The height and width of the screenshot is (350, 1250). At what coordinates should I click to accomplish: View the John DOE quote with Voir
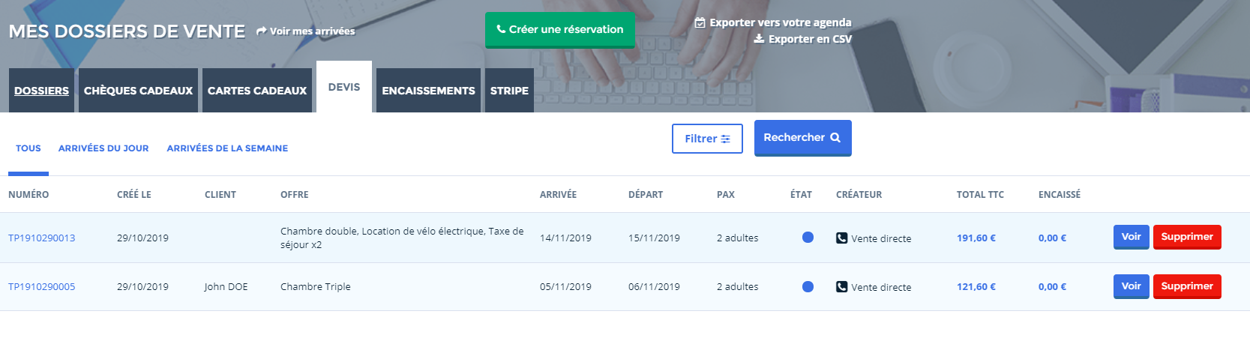[1131, 286]
